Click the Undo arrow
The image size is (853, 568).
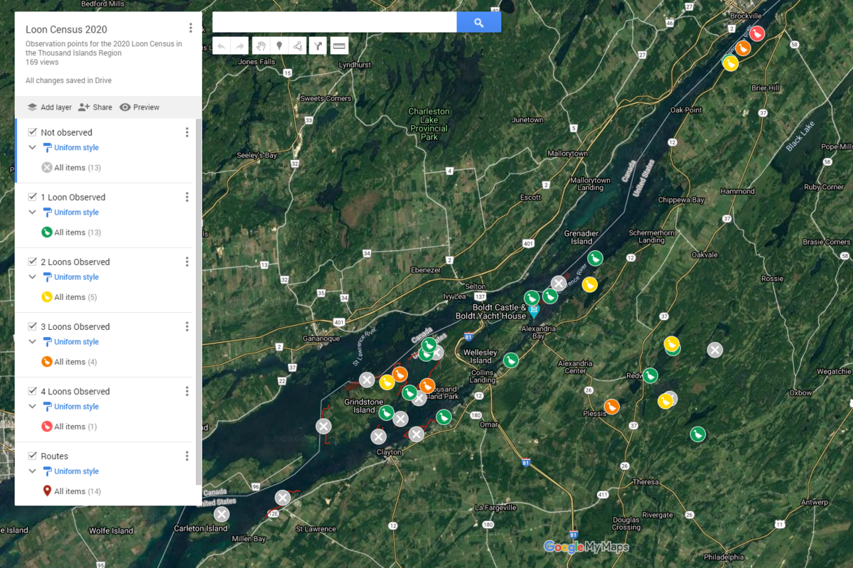pyautogui.click(x=221, y=46)
